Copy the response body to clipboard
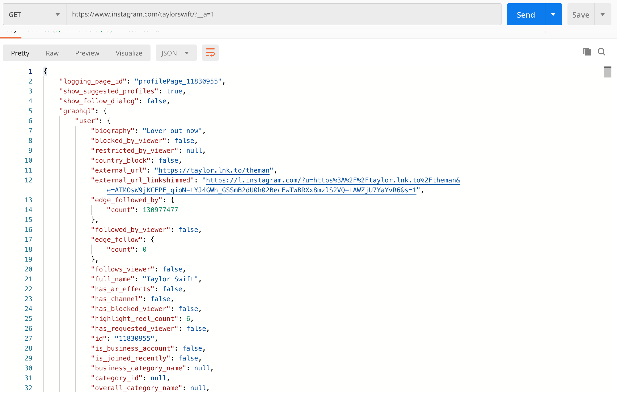618x394 pixels. pos(587,52)
